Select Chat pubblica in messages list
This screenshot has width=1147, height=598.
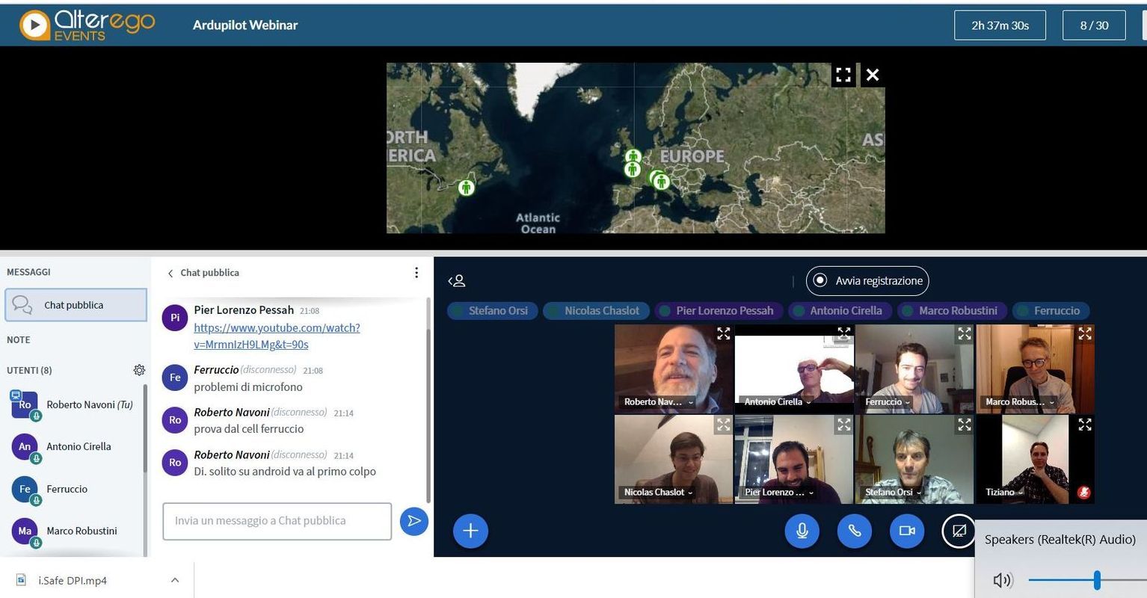coord(75,305)
